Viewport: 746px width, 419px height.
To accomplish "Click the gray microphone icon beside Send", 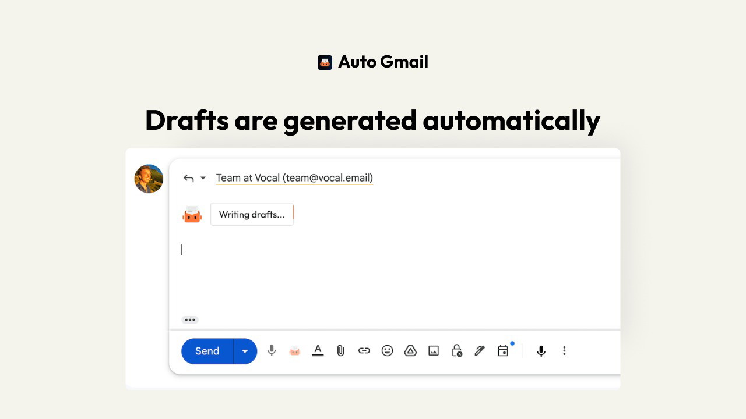I will pos(272,351).
